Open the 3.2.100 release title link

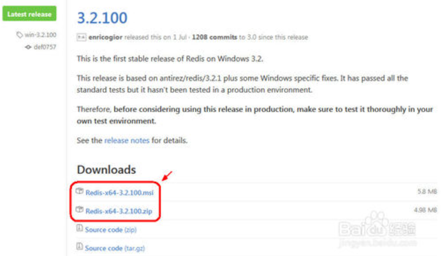coord(102,18)
